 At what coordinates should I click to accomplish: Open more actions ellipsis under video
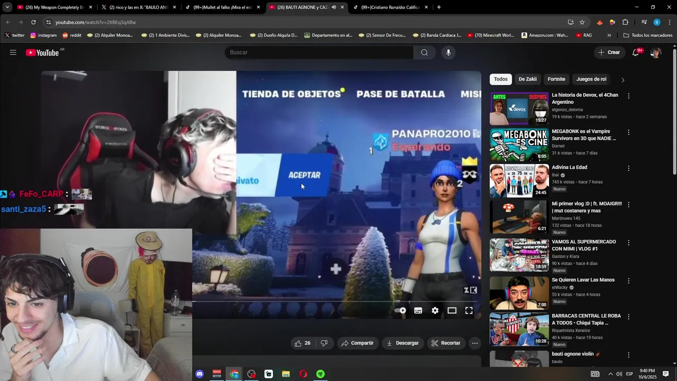tap(475, 343)
